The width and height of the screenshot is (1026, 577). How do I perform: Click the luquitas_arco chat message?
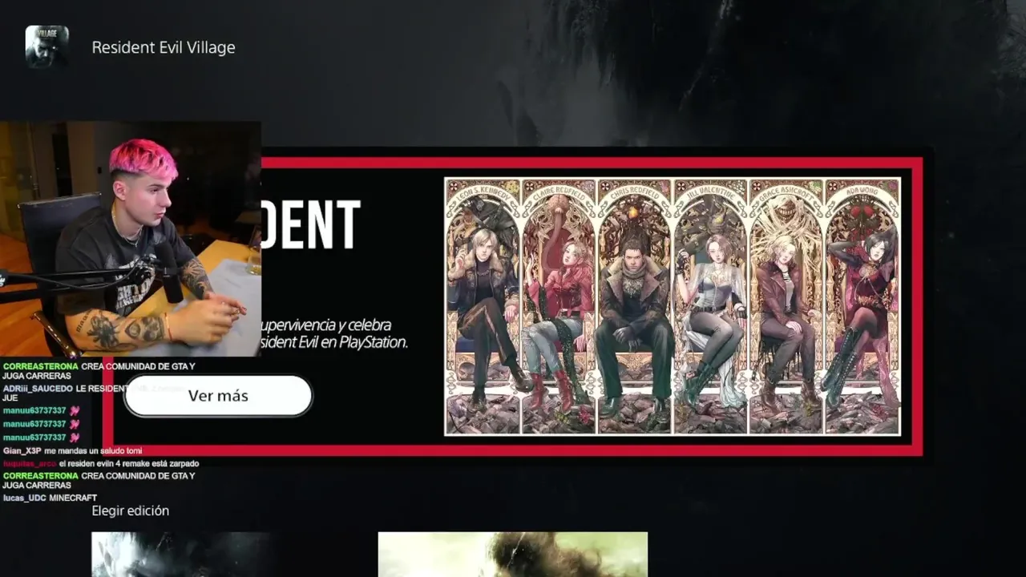click(x=101, y=463)
